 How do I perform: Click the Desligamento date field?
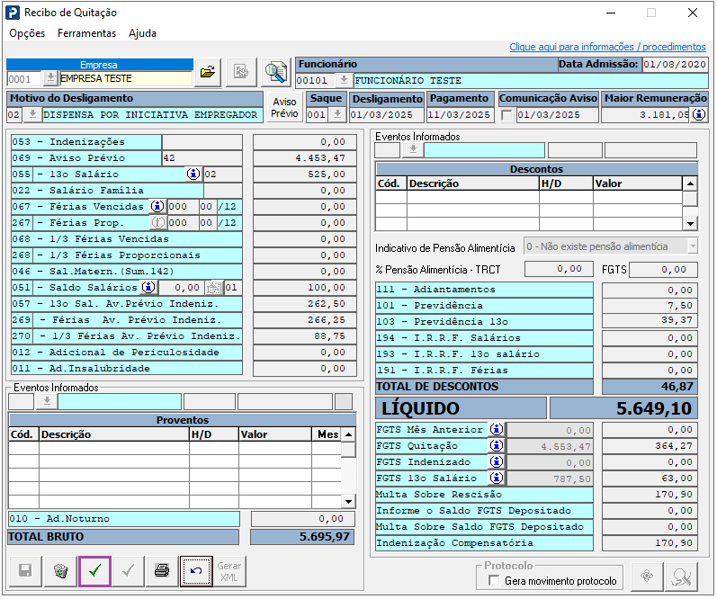click(x=386, y=115)
